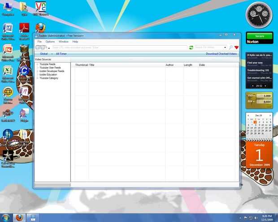Show hidden tray icons arrow
Viewport: 278px width, 222px height.
click(x=240, y=218)
